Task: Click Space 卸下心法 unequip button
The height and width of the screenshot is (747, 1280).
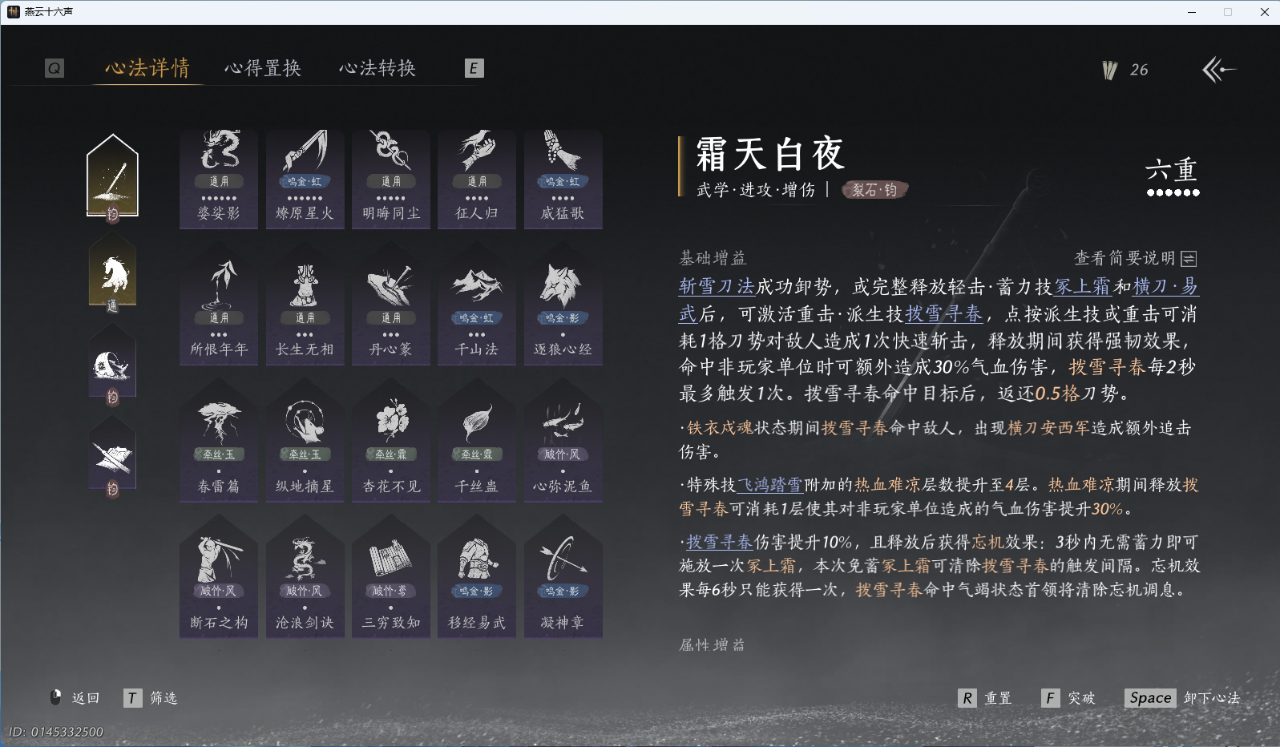Action: [x=1183, y=698]
